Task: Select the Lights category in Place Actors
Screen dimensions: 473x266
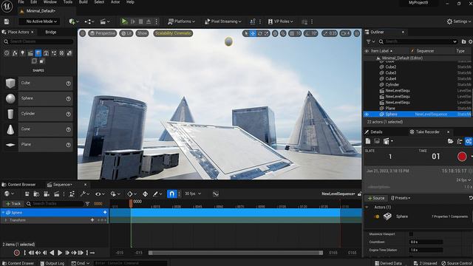Action: pos(23,53)
